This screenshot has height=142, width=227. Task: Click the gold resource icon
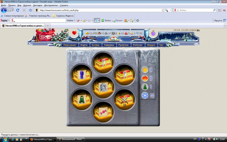point(87,33)
